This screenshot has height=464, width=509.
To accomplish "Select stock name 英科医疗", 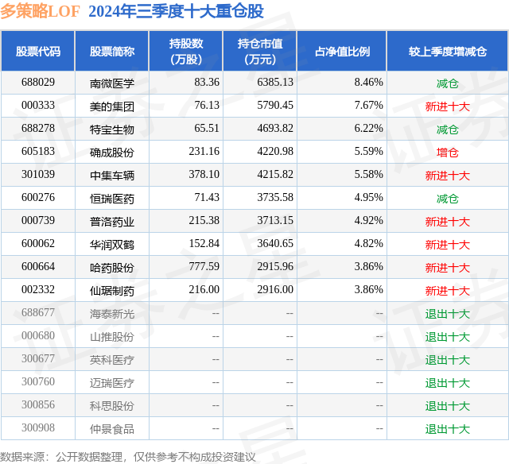I will (x=112, y=360).
